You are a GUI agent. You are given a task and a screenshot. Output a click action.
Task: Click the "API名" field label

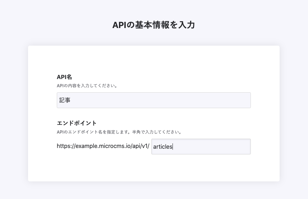click(64, 77)
